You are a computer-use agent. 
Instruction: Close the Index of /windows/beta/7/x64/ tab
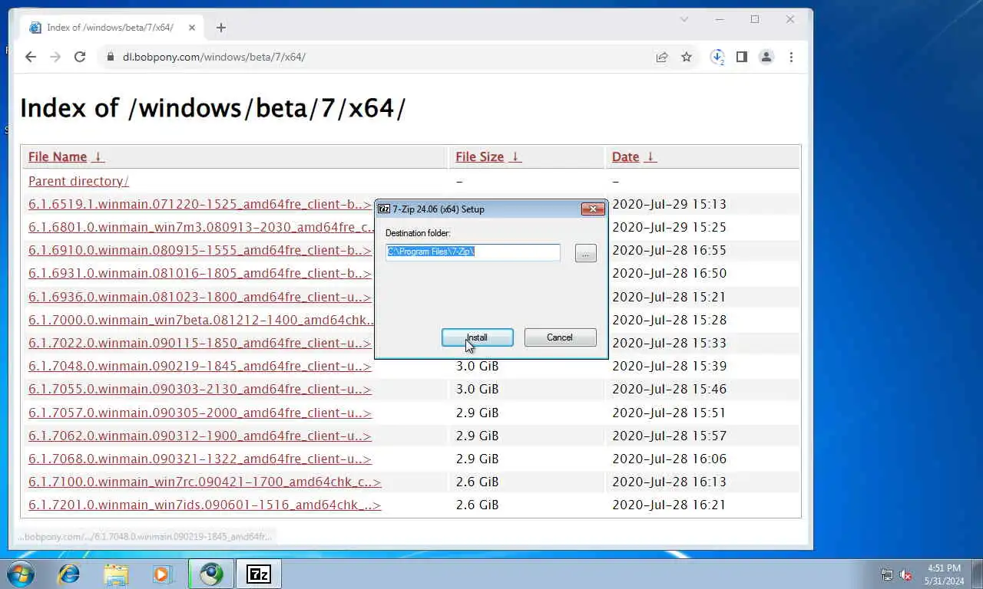192,28
